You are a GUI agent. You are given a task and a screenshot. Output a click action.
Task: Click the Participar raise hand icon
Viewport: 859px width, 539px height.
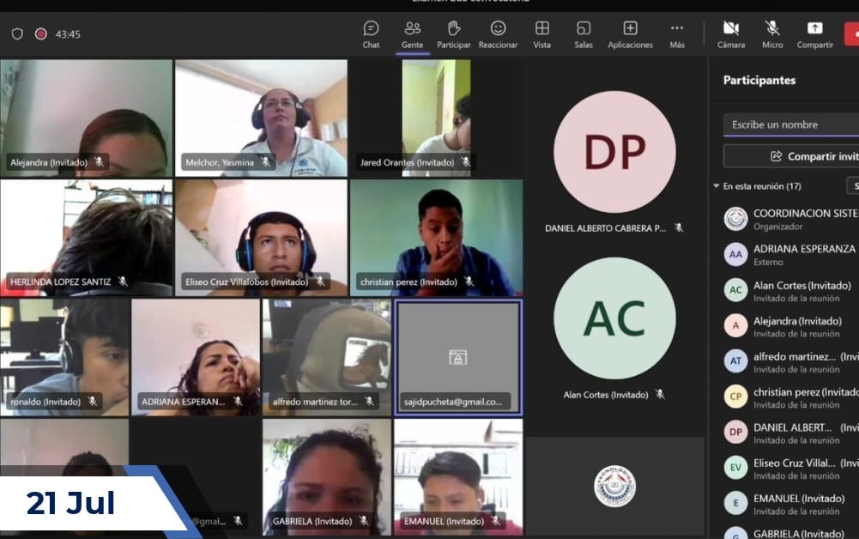point(454,28)
